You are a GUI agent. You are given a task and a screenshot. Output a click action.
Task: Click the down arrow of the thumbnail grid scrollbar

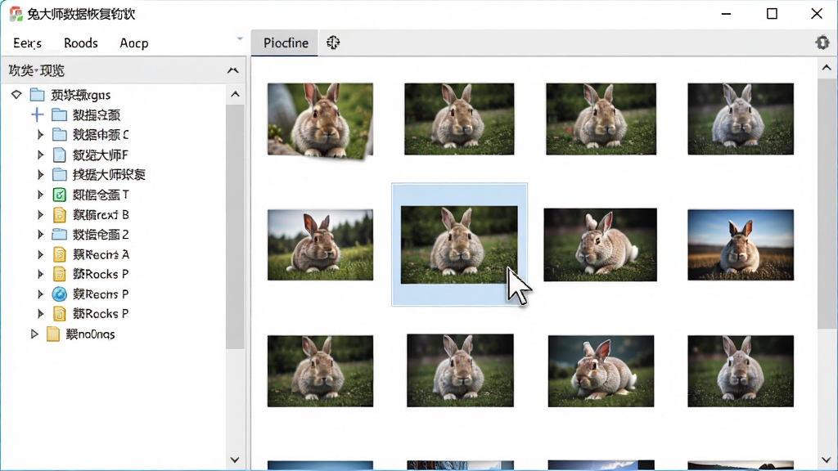click(827, 460)
